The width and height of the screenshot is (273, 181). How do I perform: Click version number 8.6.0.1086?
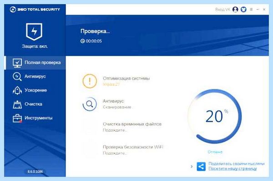[x=35, y=171]
